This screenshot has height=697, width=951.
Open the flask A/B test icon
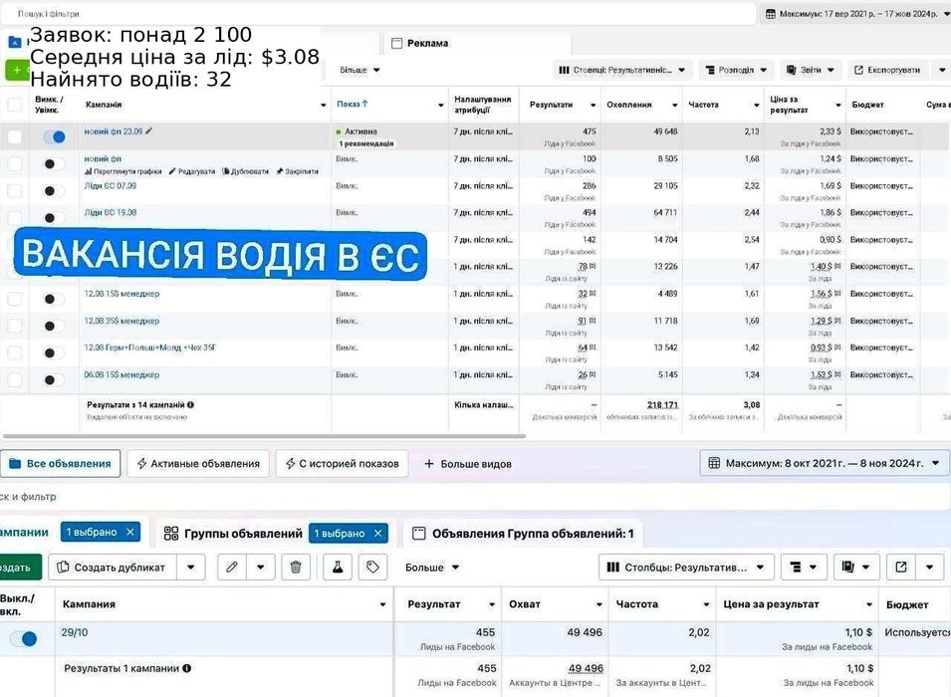338,568
